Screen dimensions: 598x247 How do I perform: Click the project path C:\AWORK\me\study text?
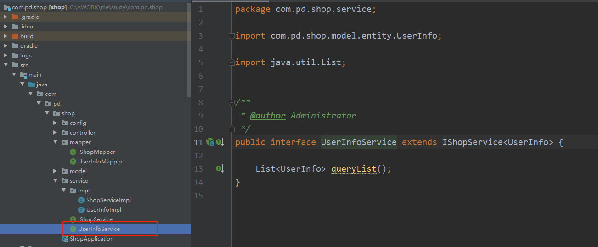[116, 7]
